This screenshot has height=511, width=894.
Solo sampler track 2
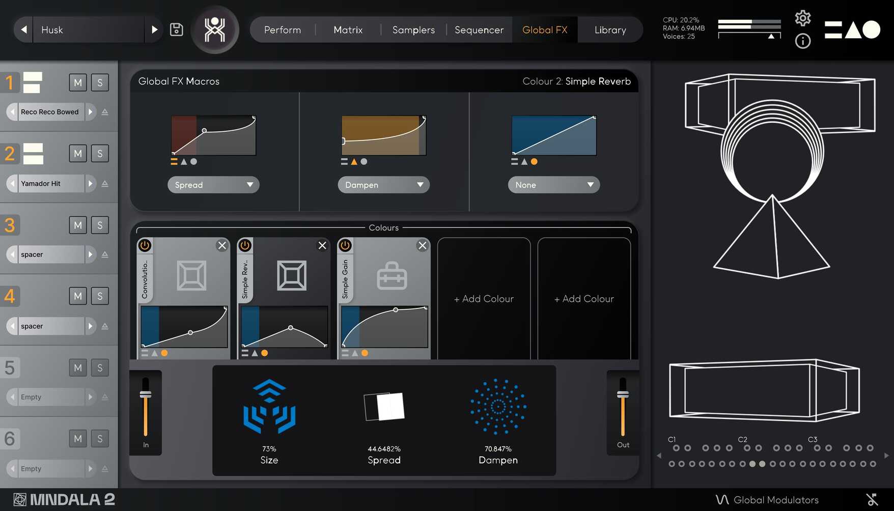[x=100, y=153]
